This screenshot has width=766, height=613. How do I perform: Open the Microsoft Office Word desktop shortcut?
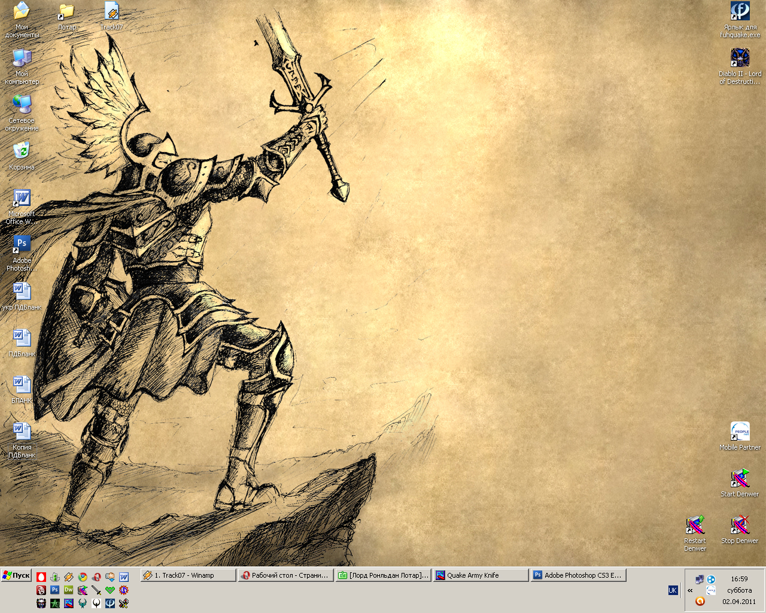[x=22, y=198]
